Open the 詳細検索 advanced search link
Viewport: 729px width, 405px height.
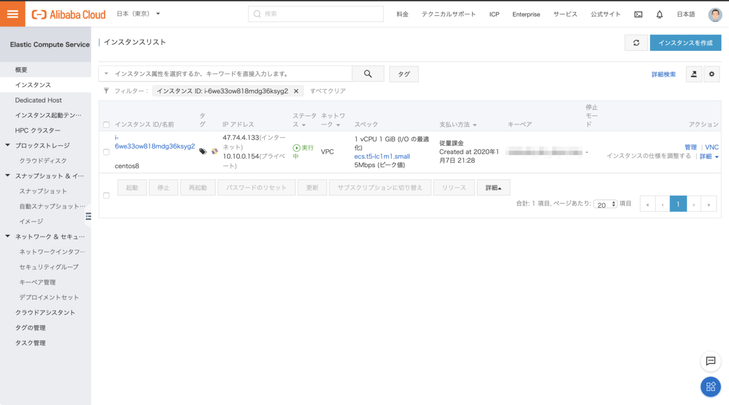coord(663,74)
